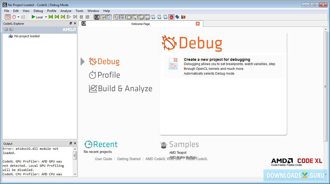Float the CodeXL Explorer panel
The width and height of the screenshot is (330, 184).
71,23
